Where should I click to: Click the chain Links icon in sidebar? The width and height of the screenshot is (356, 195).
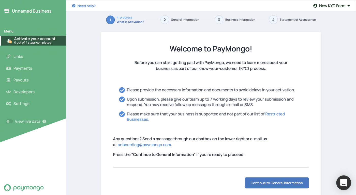(8, 56)
